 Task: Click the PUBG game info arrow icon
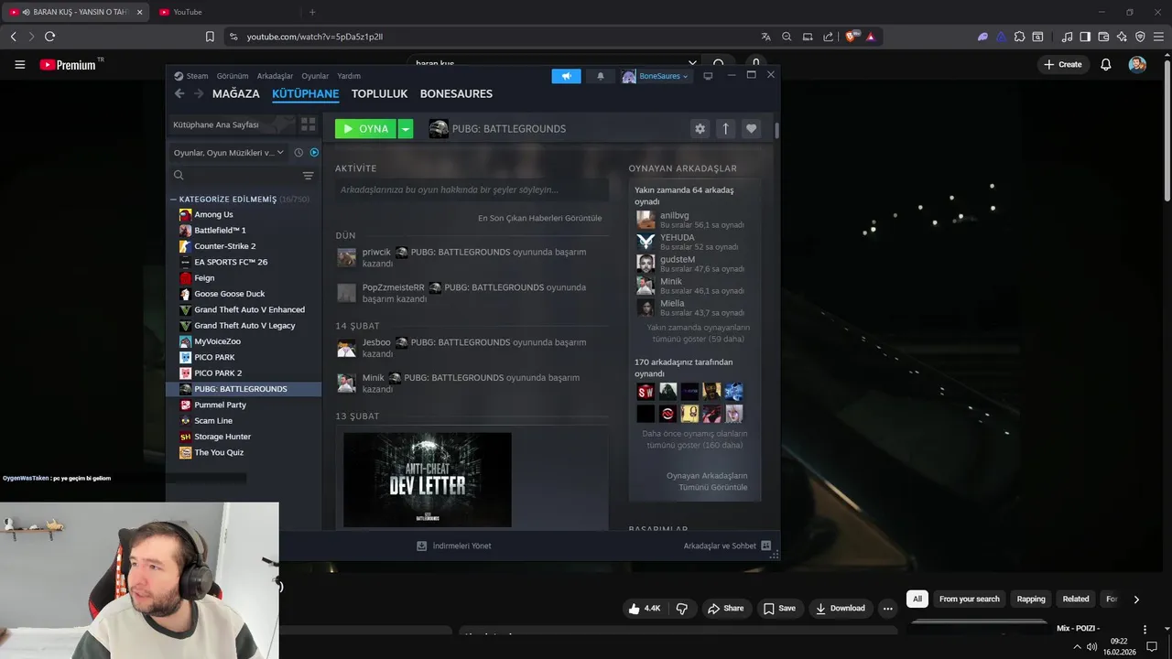tap(726, 129)
